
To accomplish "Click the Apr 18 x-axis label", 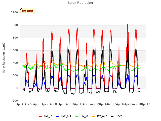I will (137, 104).
